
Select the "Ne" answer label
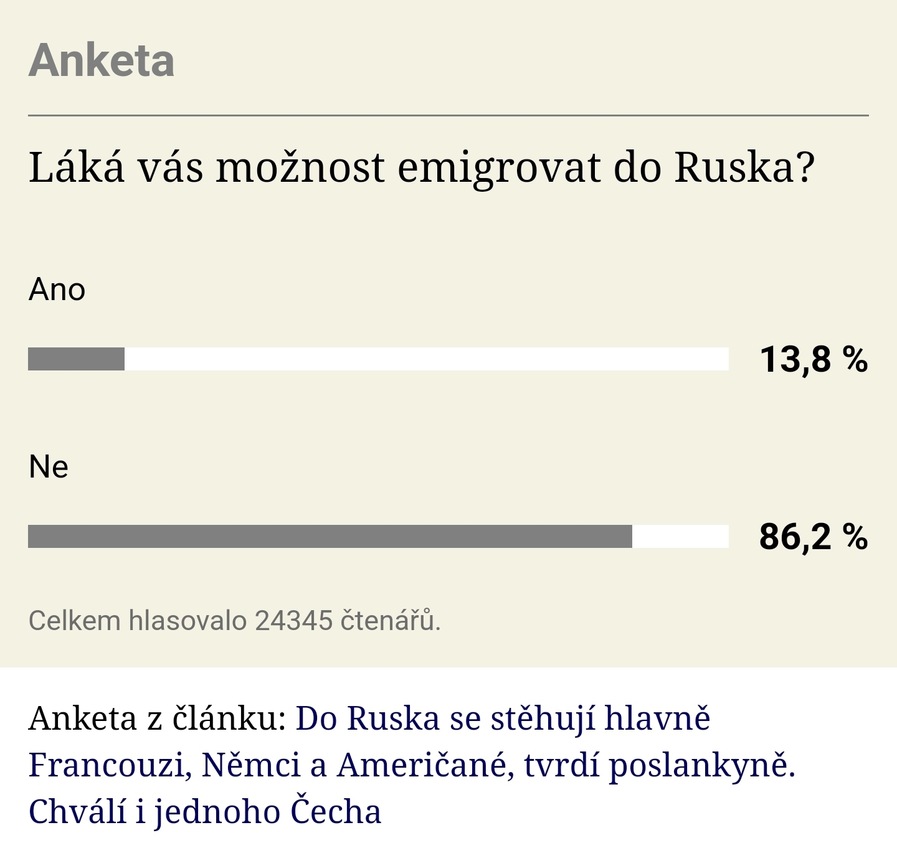point(49,466)
